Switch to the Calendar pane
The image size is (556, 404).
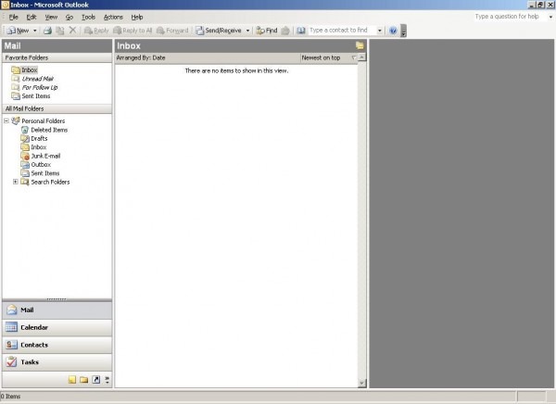click(x=57, y=327)
